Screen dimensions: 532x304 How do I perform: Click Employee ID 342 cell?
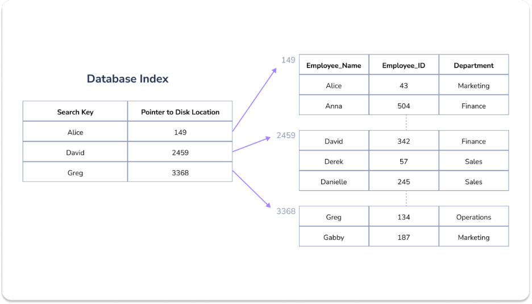pos(404,141)
